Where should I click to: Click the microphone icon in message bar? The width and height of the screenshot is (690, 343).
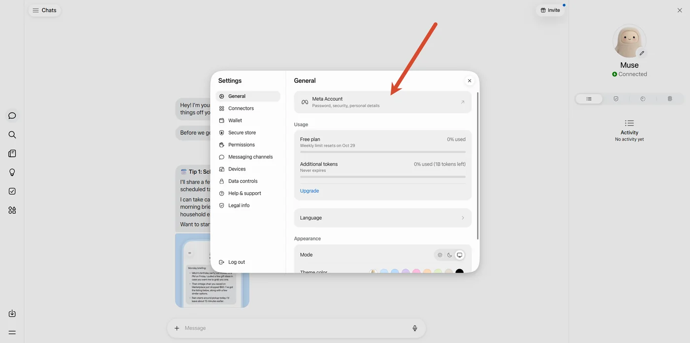click(415, 328)
